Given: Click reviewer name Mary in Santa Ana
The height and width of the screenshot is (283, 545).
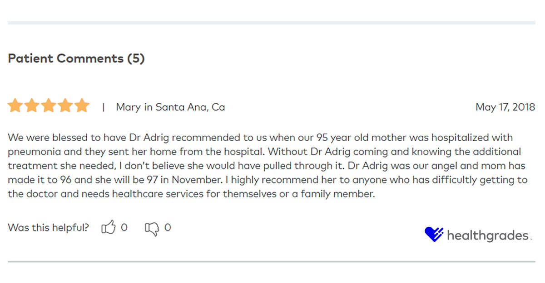Looking at the screenshot, I should point(170,107).
